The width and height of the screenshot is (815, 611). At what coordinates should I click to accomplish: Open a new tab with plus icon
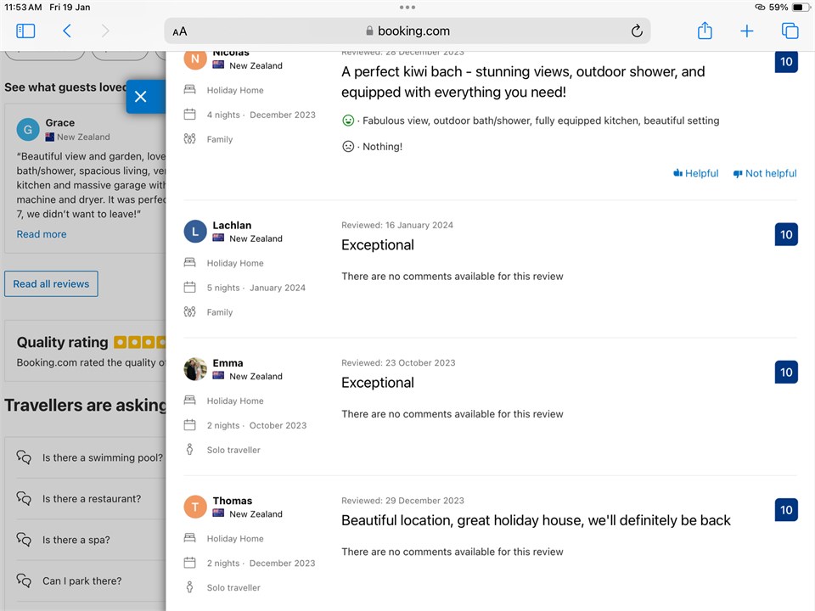pos(746,31)
